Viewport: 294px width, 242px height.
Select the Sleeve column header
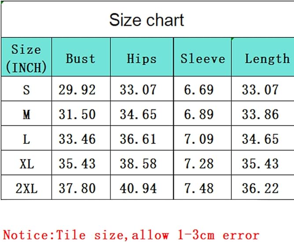(x=202, y=59)
